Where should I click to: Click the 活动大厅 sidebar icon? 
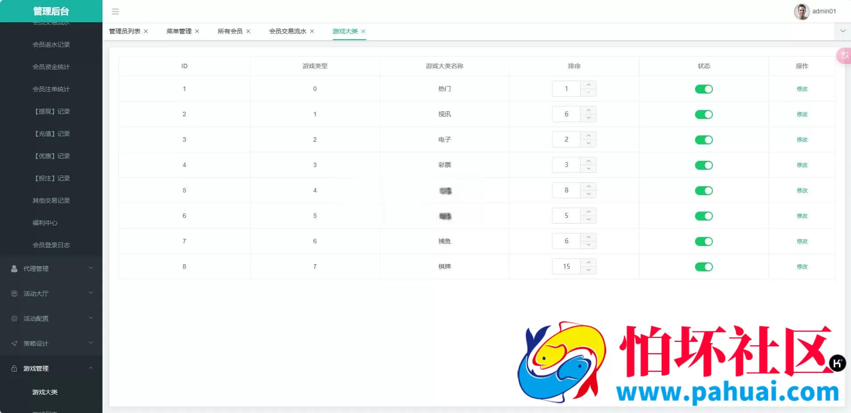pos(14,294)
